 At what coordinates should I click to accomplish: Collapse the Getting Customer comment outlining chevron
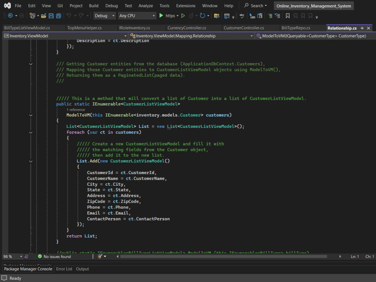[x=31, y=64]
